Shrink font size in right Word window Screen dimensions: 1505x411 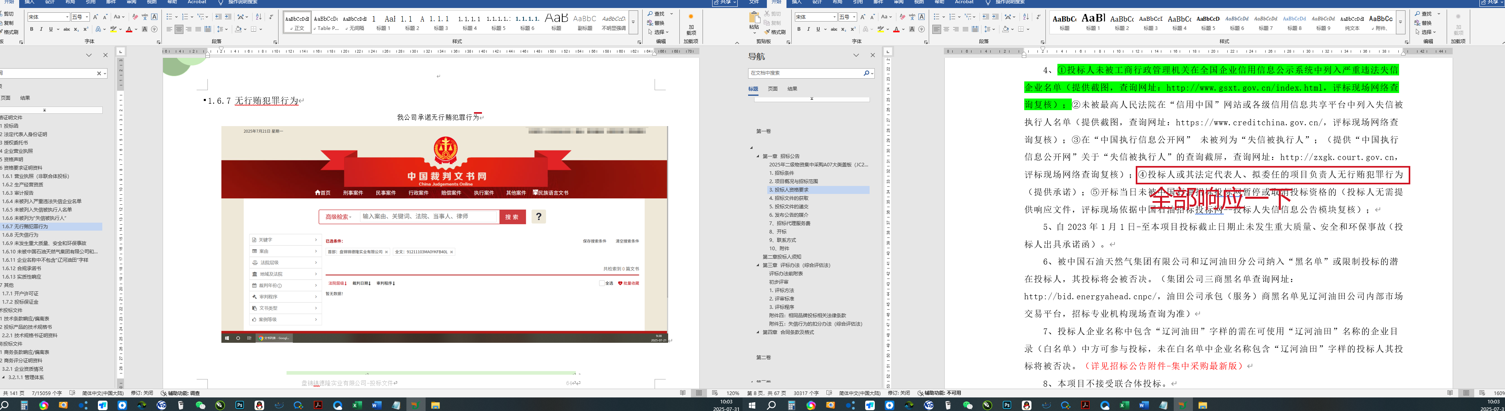pos(873,17)
